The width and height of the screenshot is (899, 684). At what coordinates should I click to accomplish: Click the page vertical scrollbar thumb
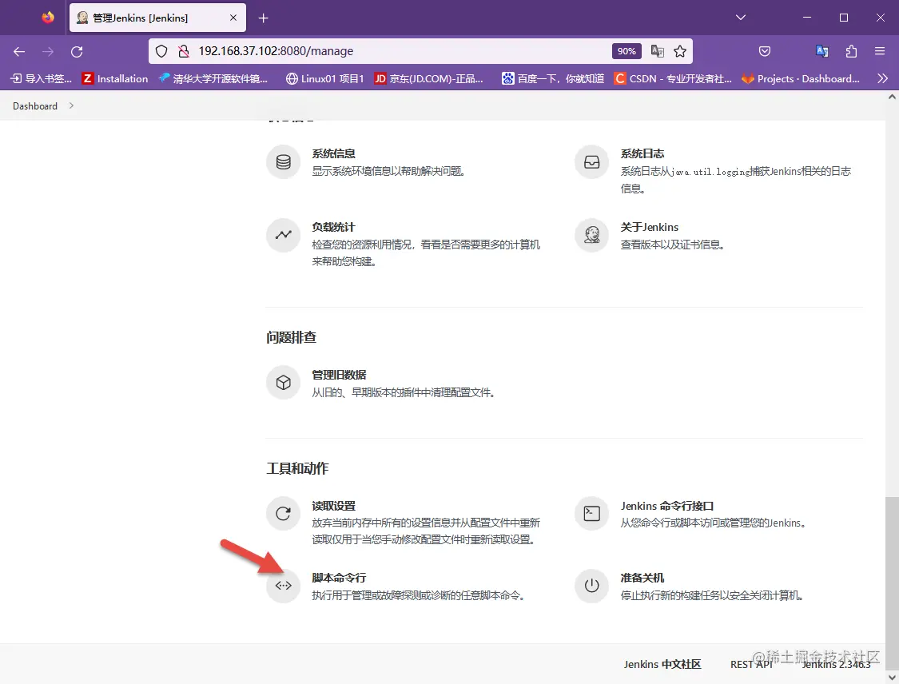892,582
